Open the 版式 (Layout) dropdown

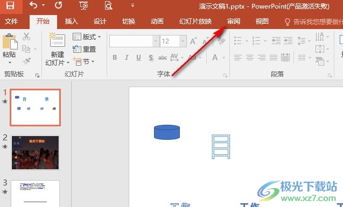click(87, 37)
